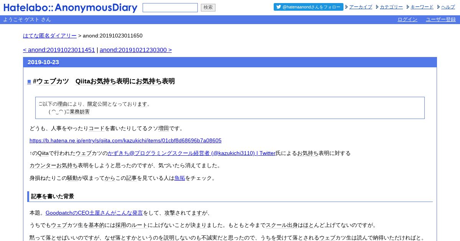The width and height of the screenshot is (460, 241).
Task: Open previous entry anond:20191023011451
Action: 59,50
